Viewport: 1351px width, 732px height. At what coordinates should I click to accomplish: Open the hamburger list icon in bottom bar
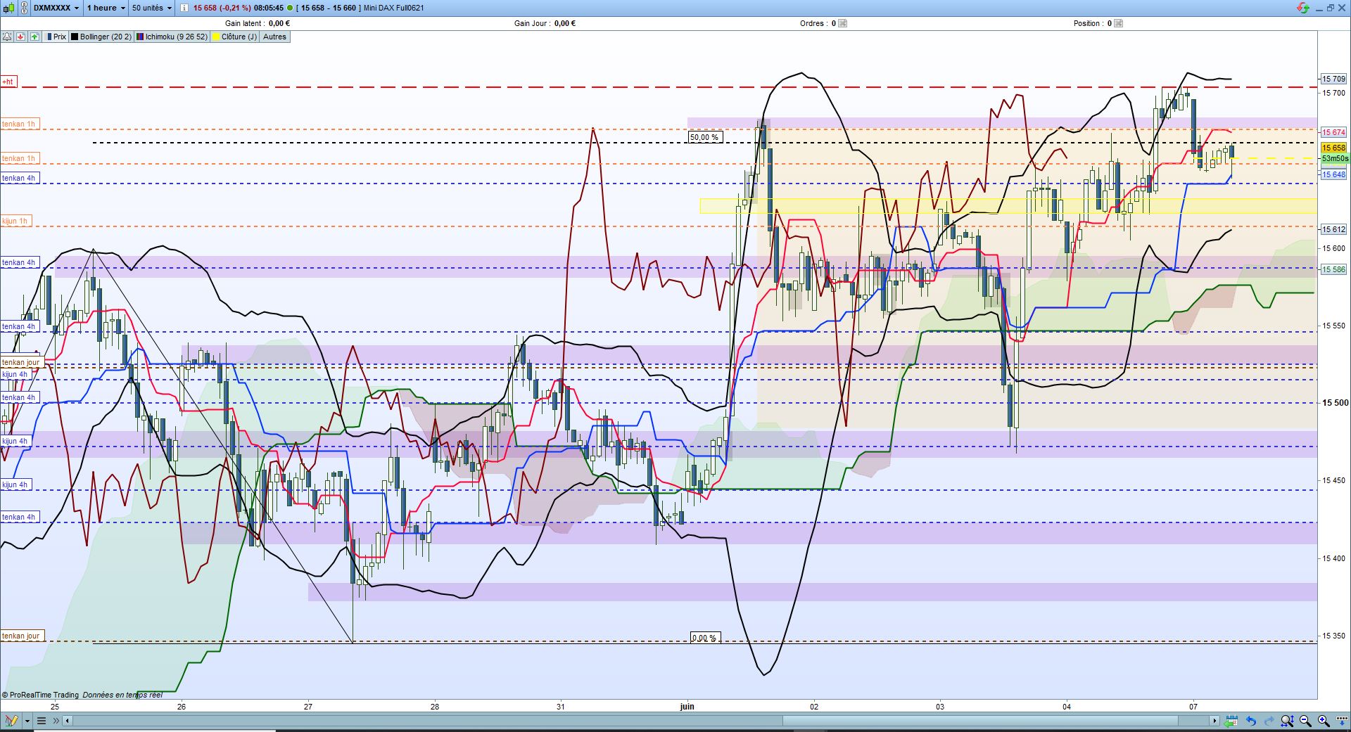[42, 721]
